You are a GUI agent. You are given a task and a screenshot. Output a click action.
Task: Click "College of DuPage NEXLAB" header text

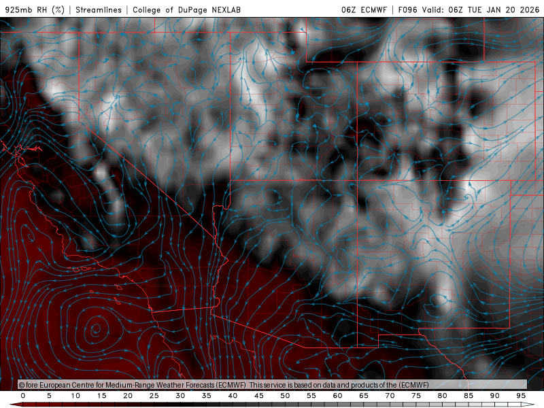pyautogui.click(x=186, y=10)
